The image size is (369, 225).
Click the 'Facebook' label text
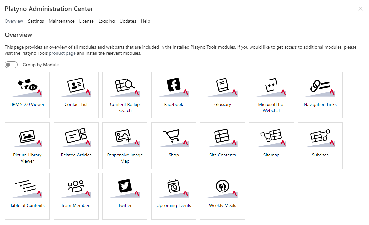174,105
